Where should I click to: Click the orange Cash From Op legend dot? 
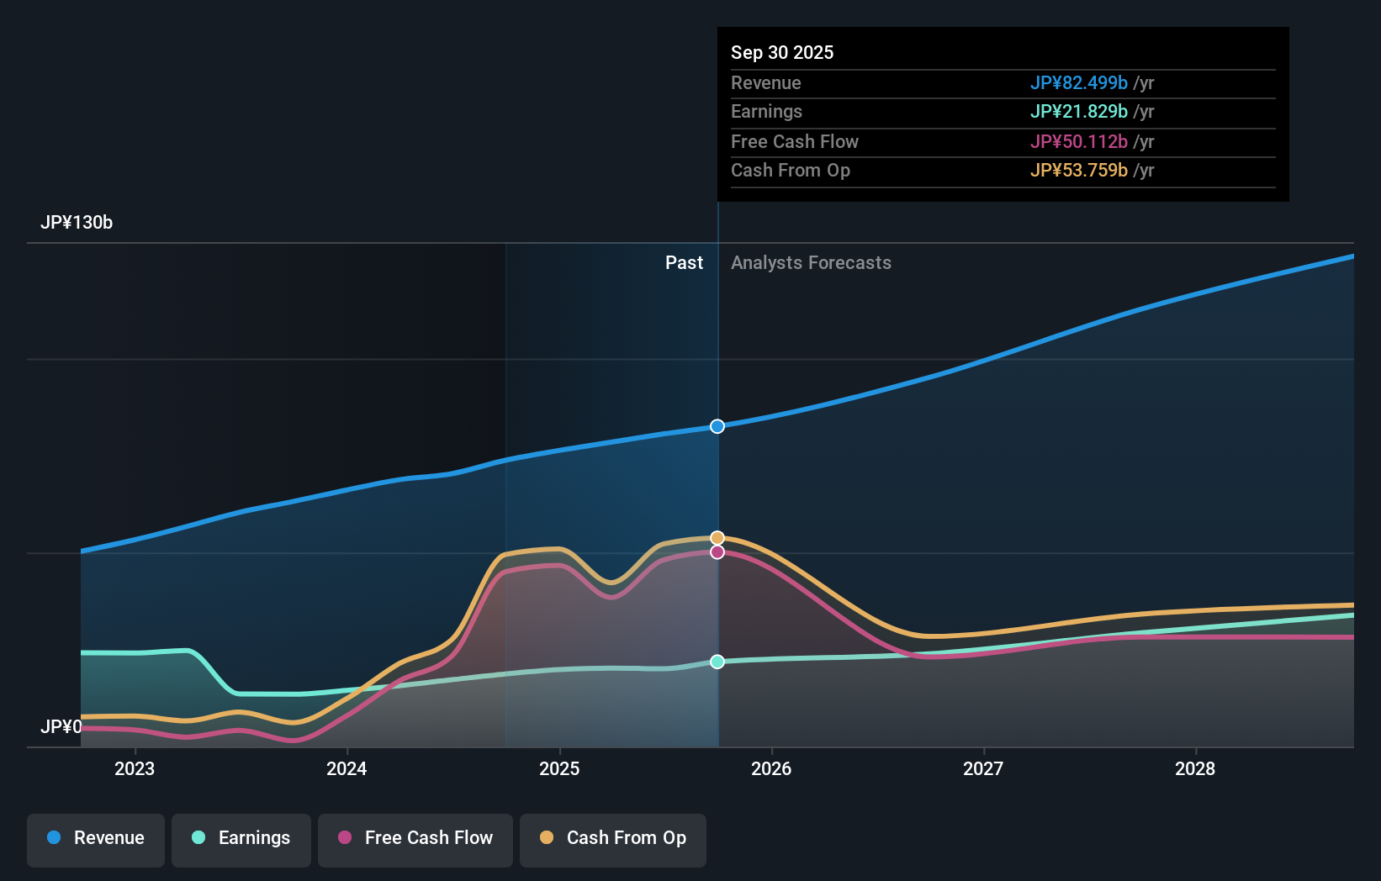(548, 838)
